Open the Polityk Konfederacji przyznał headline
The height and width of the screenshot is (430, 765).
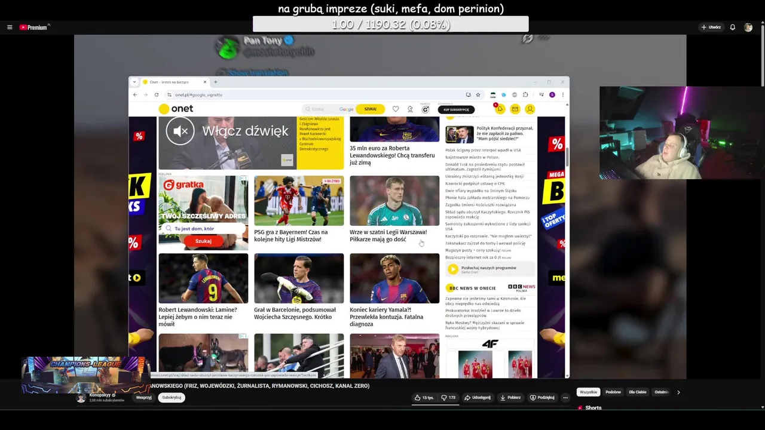[504, 134]
